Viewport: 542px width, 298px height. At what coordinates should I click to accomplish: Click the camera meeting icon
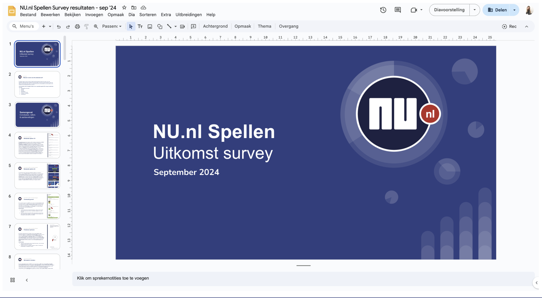point(414,10)
